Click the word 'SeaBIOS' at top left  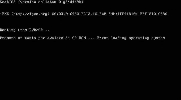click(x=8, y=2)
